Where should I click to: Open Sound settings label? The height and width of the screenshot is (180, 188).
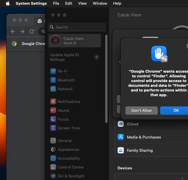[63, 110]
